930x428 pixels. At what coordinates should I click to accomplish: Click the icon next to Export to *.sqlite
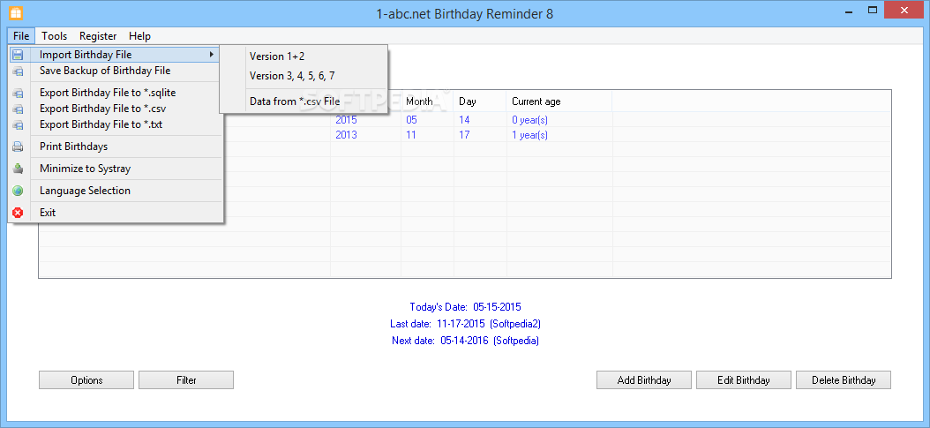click(x=18, y=93)
